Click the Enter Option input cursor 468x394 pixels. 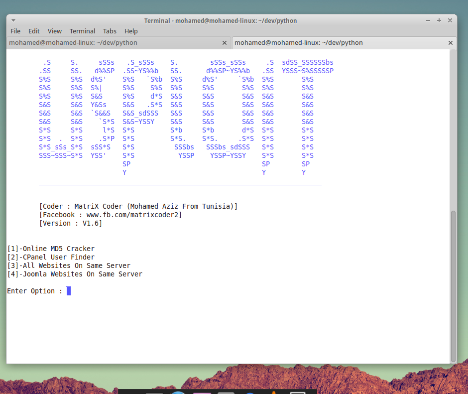[x=68, y=291]
